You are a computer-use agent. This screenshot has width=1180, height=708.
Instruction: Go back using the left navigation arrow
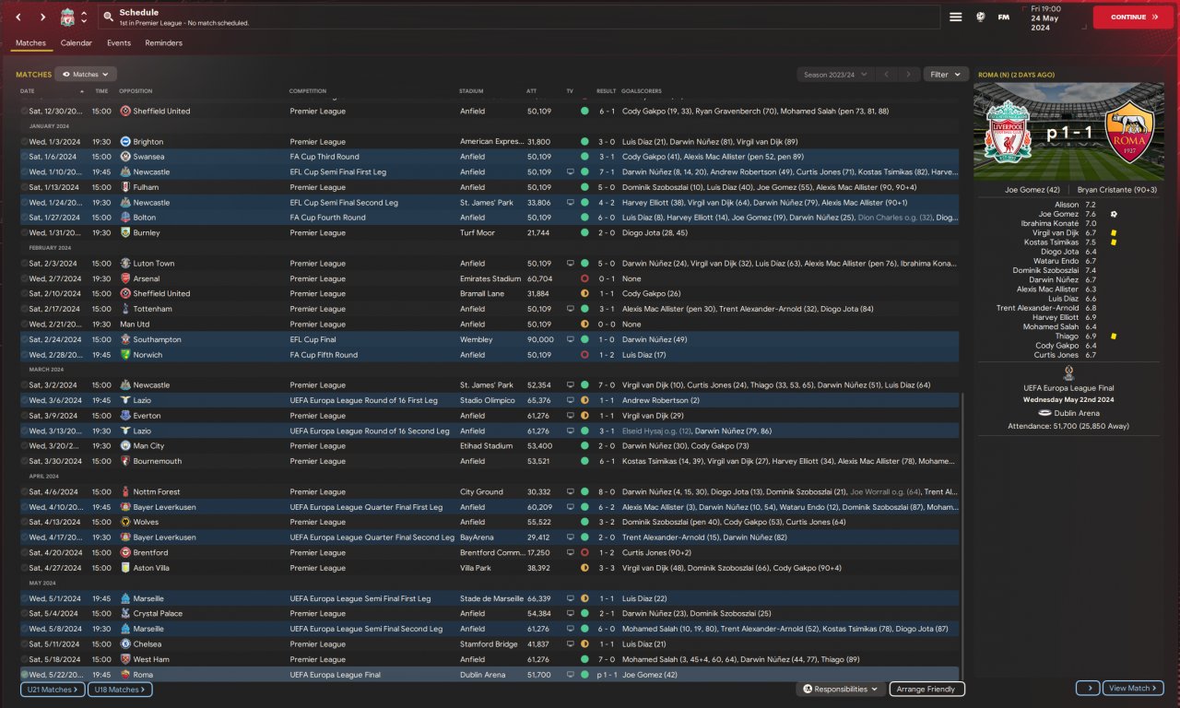click(x=18, y=18)
